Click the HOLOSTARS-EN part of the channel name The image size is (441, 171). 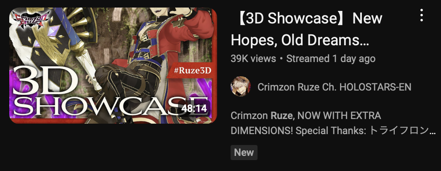point(375,87)
